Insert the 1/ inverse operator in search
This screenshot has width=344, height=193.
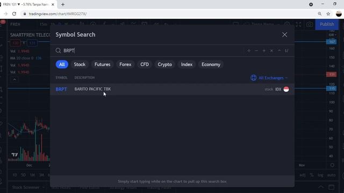coord(286,50)
